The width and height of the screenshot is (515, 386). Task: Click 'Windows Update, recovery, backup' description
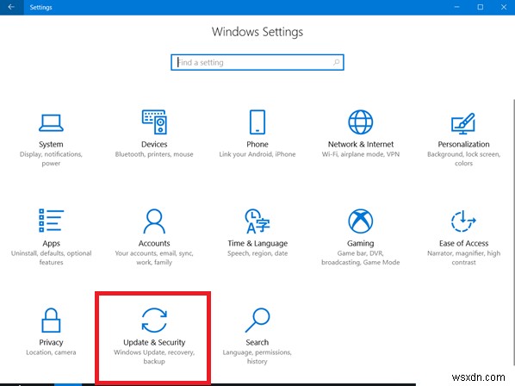(x=154, y=357)
